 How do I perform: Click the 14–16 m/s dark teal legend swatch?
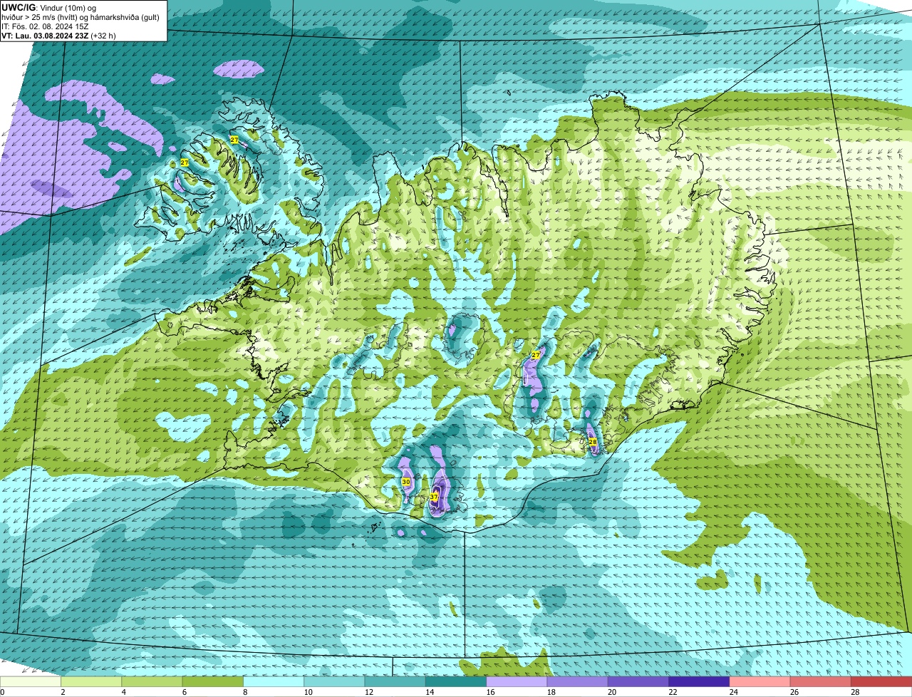456,682
